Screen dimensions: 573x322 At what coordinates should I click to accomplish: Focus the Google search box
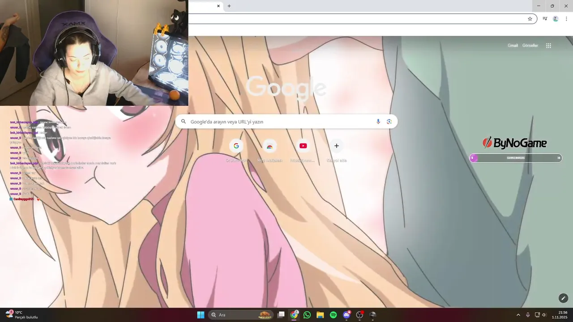coord(286,122)
